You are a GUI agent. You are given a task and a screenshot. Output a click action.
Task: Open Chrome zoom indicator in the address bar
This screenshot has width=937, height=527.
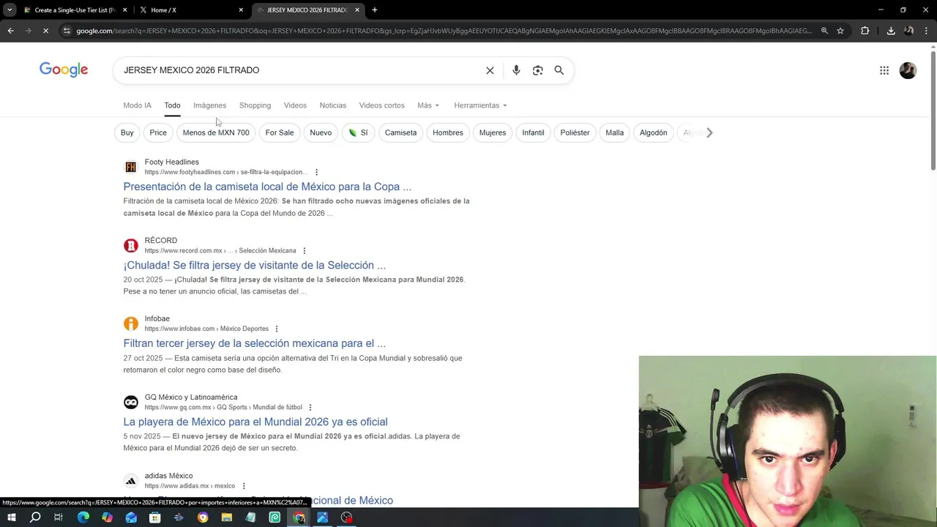point(824,31)
